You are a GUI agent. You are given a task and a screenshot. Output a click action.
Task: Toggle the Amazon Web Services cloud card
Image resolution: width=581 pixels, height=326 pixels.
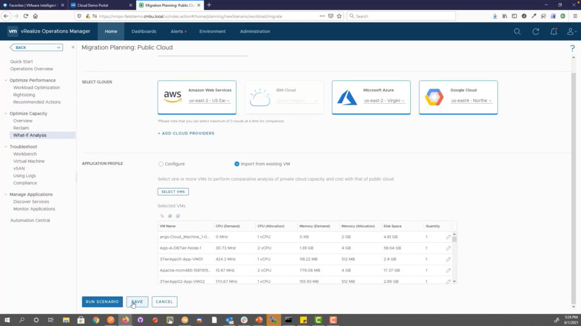197,97
